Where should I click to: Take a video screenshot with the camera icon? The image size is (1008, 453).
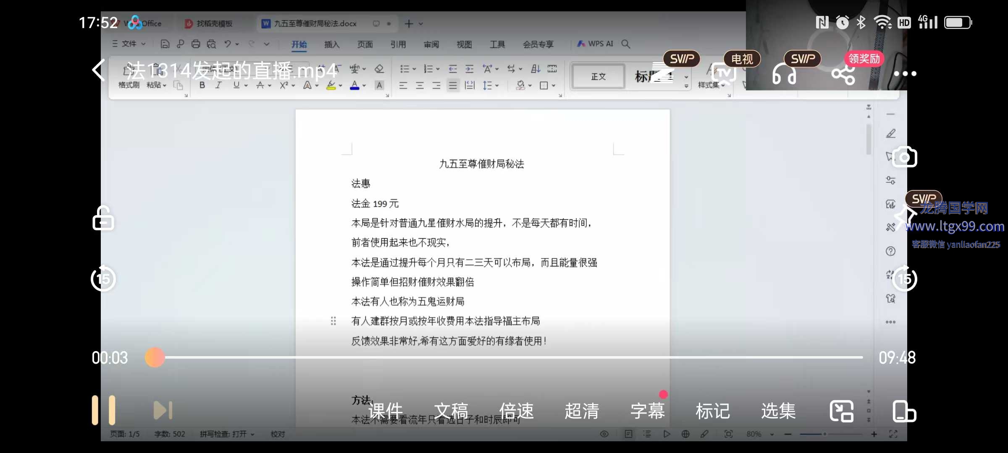(905, 157)
